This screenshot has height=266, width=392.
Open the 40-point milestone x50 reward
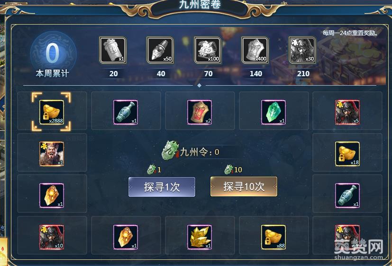pos(160,50)
